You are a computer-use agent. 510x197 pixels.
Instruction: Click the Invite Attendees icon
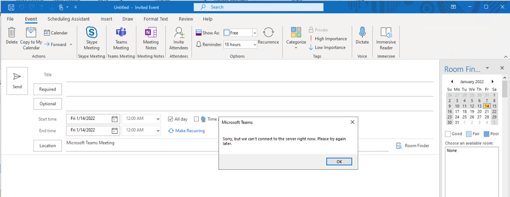click(x=179, y=34)
